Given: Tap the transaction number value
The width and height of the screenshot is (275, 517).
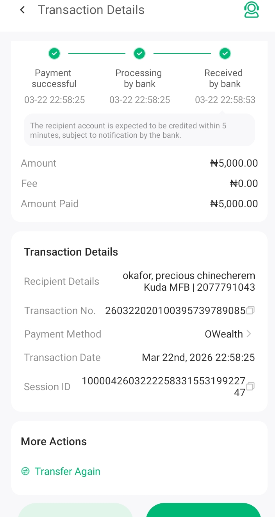Looking at the screenshot, I should (x=175, y=311).
